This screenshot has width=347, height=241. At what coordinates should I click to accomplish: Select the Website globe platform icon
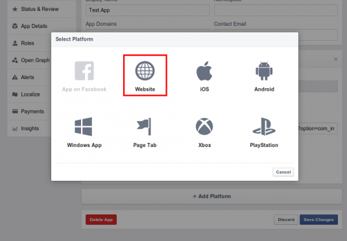click(145, 71)
